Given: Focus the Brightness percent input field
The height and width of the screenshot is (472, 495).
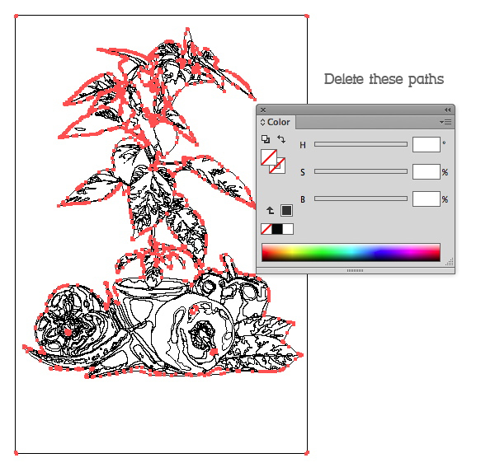Looking at the screenshot, I should 427,199.
